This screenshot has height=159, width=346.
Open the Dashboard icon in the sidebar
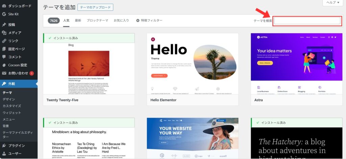point(4,6)
